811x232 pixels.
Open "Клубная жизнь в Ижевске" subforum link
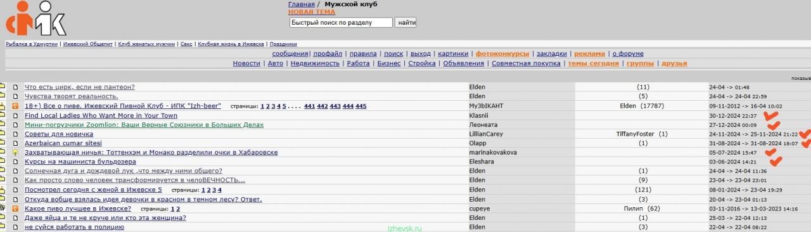click(x=231, y=44)
